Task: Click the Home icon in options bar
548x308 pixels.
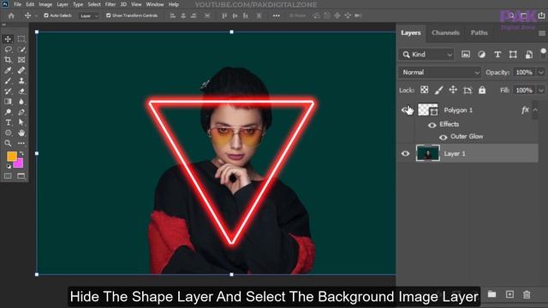Action: pos(11,15)
